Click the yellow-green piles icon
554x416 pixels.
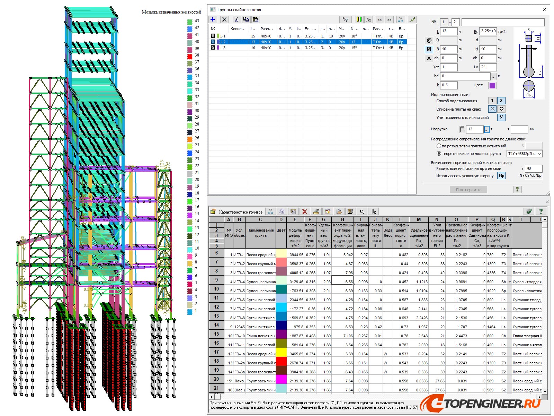pos(359,20)
